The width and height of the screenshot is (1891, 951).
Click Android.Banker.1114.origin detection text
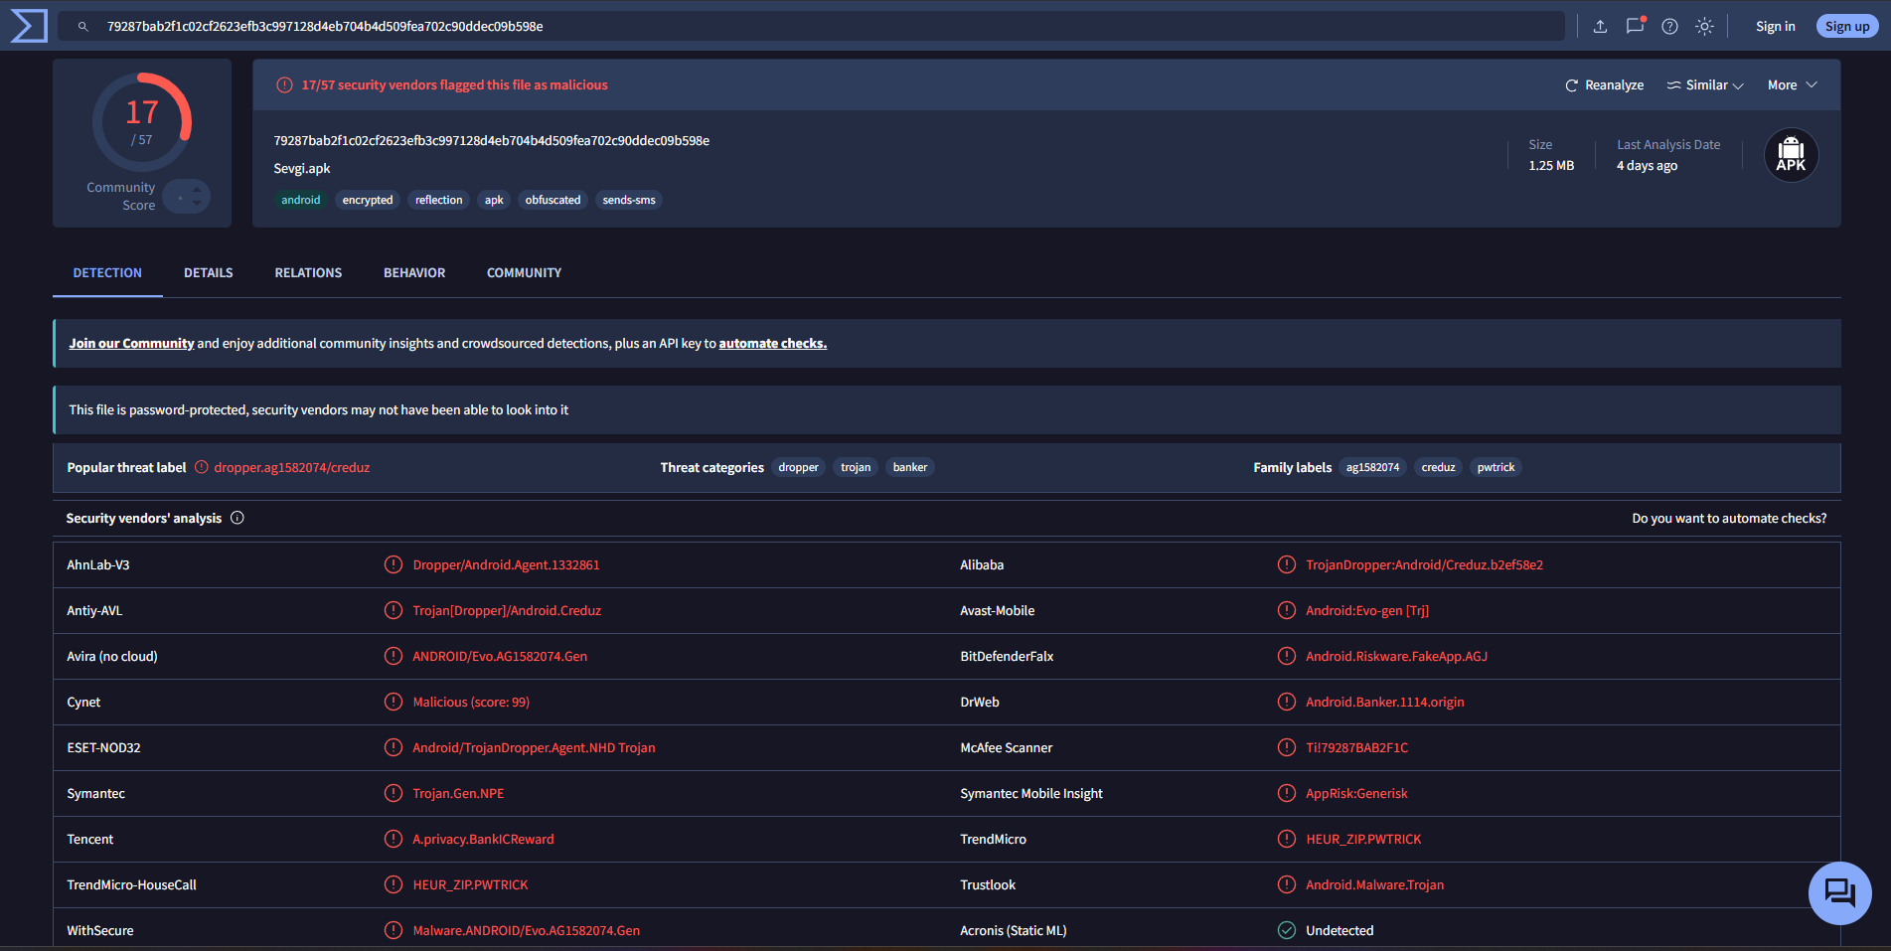pyautogui.click(x=1384, y=702)
